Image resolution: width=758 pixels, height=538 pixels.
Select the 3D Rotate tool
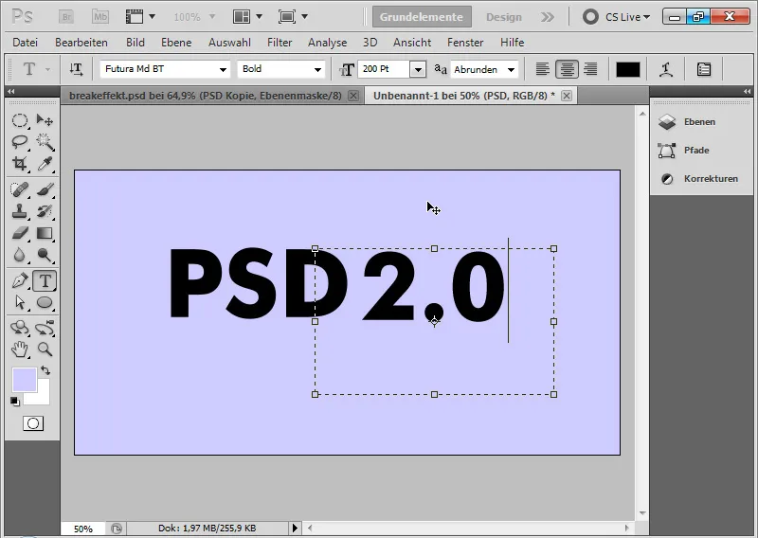(19, 328)
